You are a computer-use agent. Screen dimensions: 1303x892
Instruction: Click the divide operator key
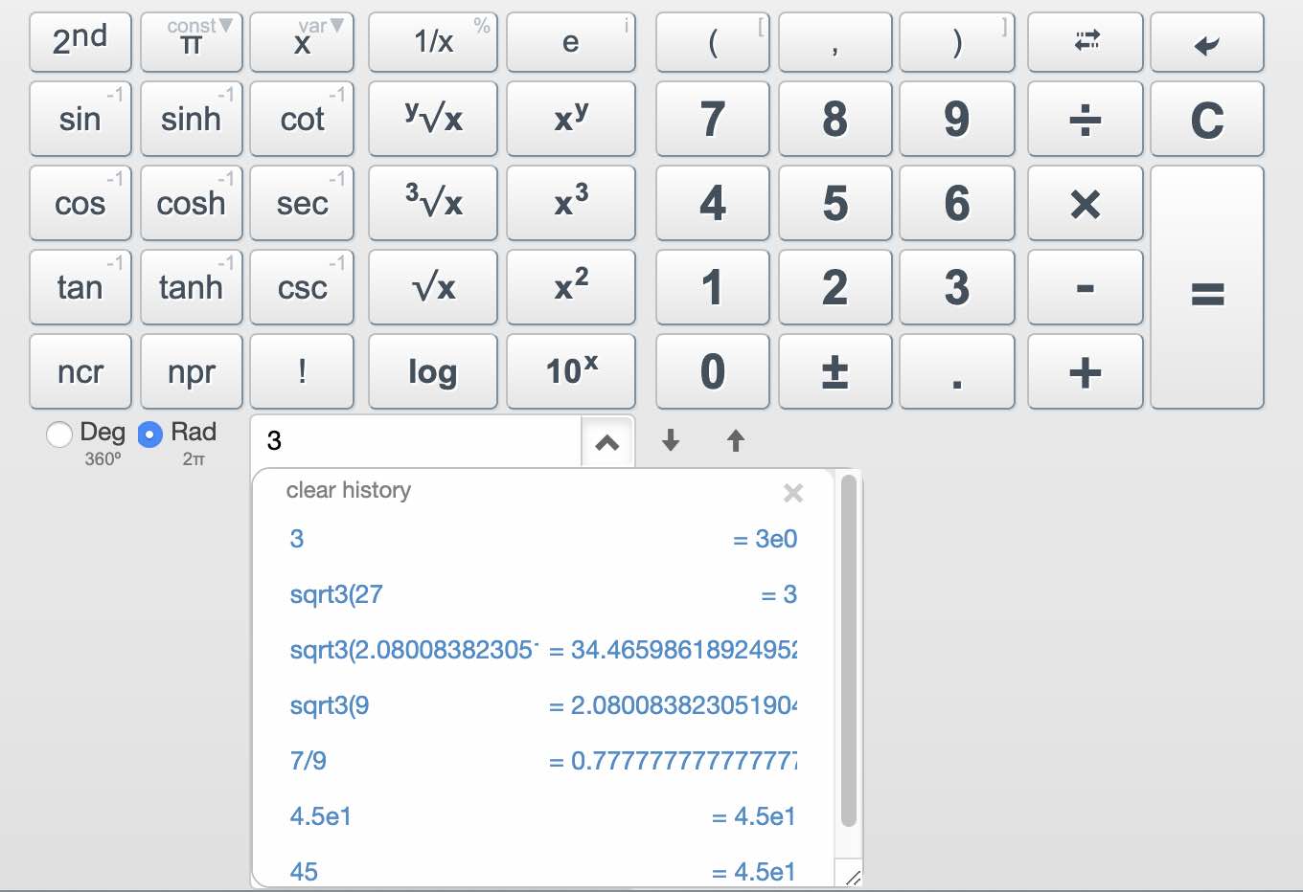click(1084, 120)
